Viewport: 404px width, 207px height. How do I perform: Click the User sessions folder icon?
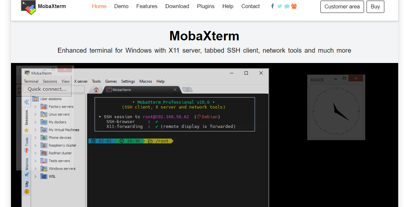coord(35,99)
